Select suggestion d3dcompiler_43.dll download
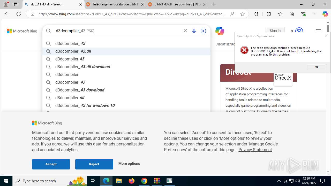This screenshot has width=331, height=186. [x=126, y=67]
